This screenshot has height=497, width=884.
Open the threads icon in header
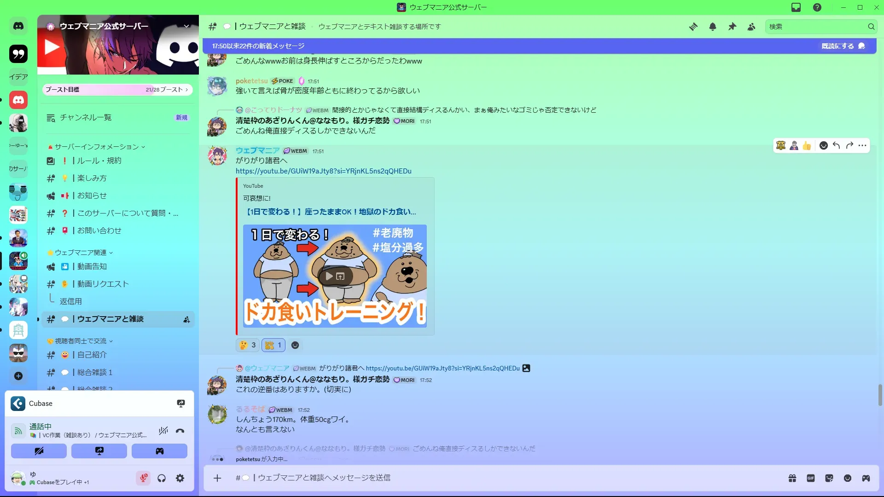click(x=693, y=27)
